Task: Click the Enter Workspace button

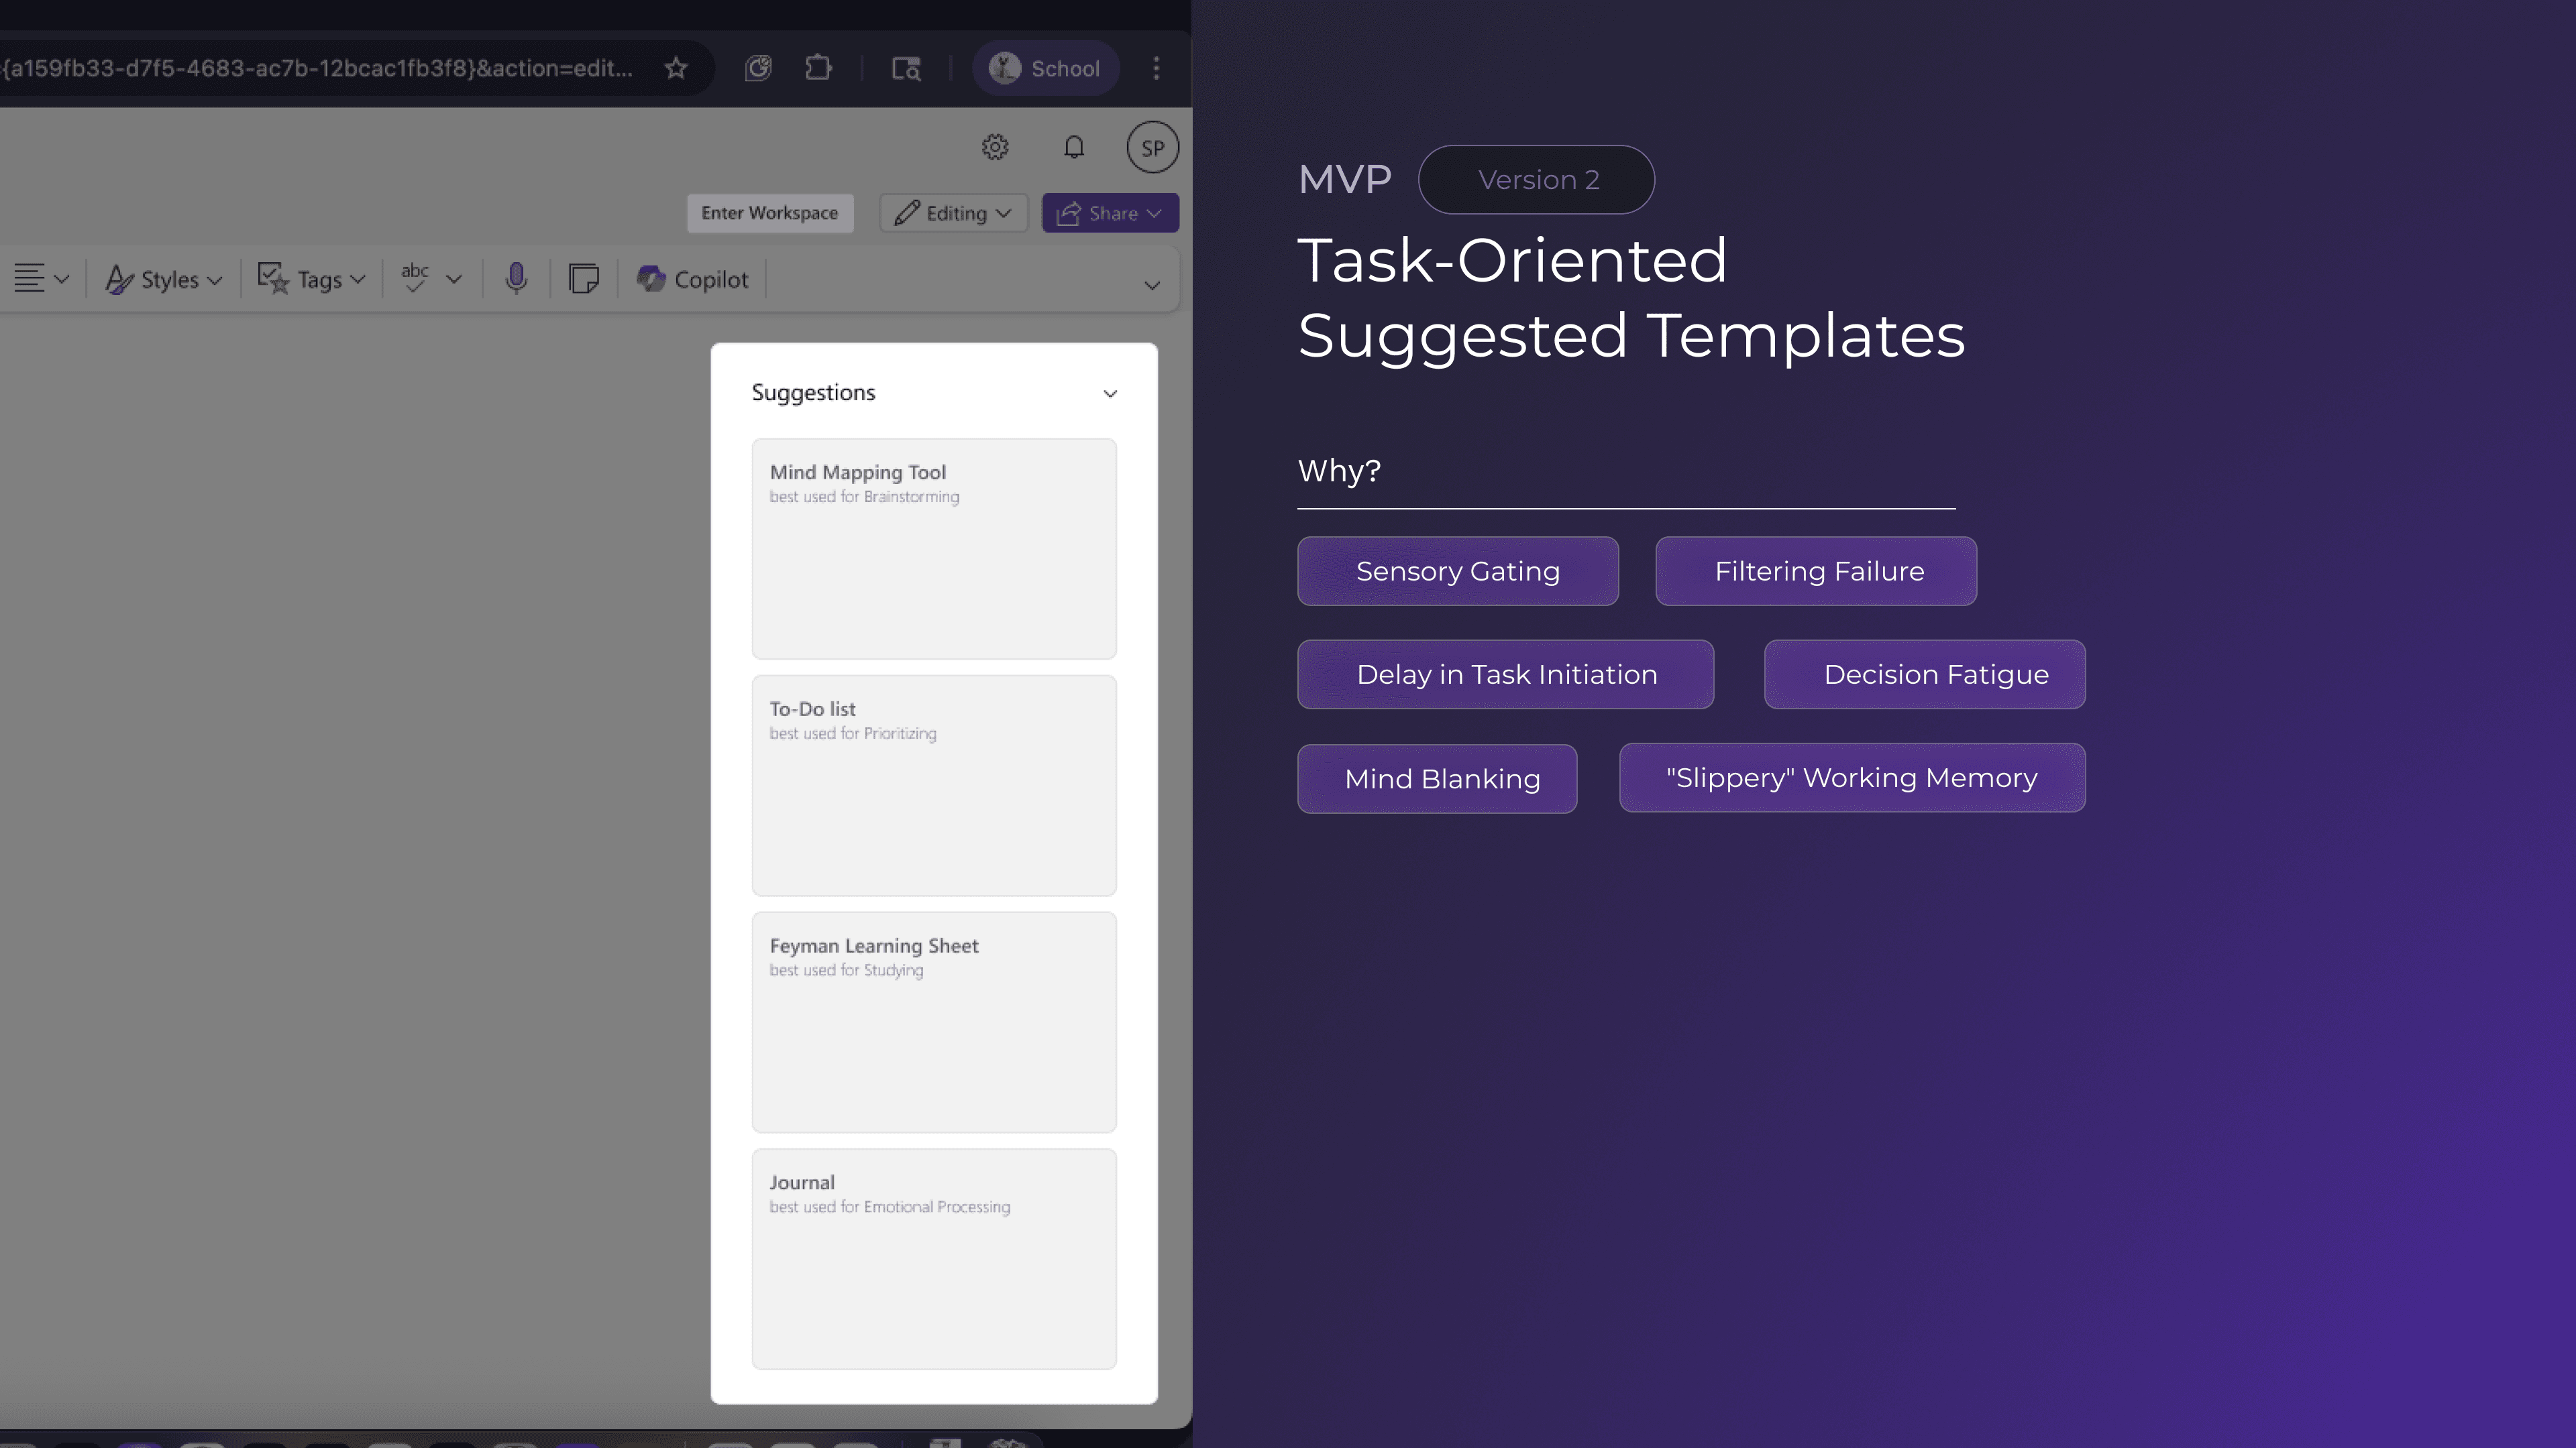Action: tap(769, 213)
